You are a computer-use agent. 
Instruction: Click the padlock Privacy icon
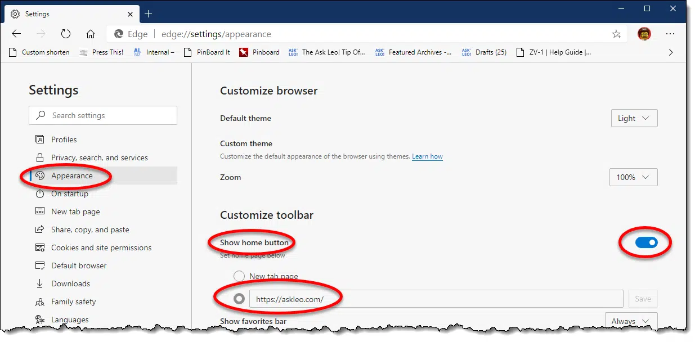tap(40, 157)
